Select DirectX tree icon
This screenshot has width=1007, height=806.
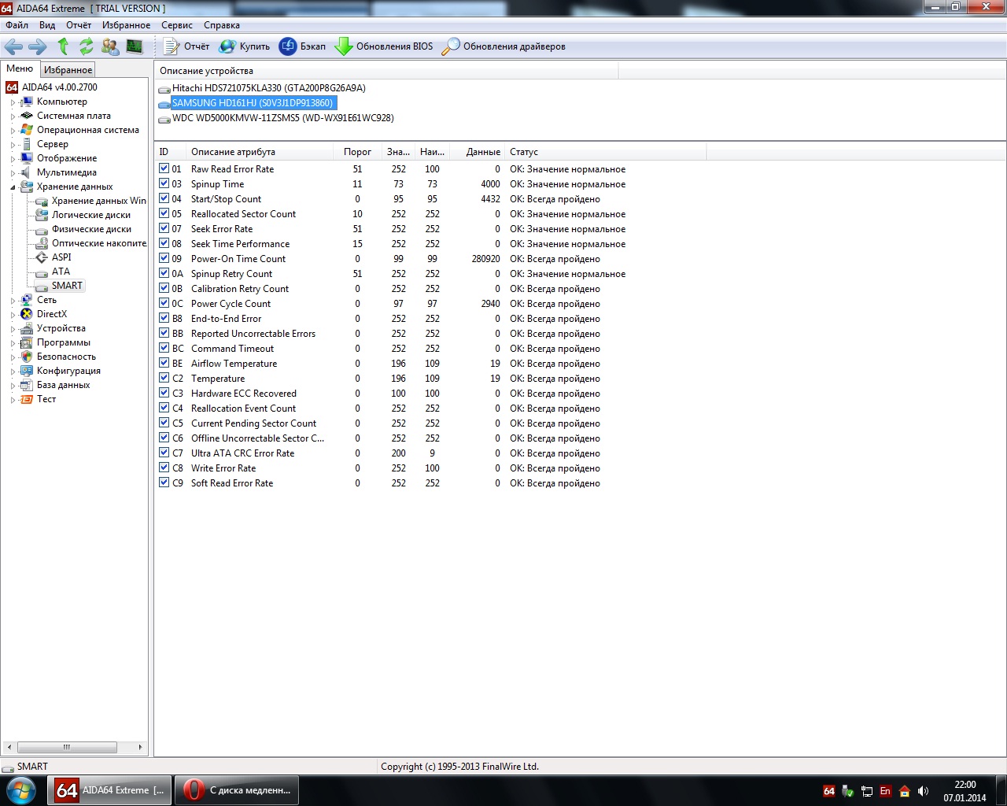click(27, 314)
